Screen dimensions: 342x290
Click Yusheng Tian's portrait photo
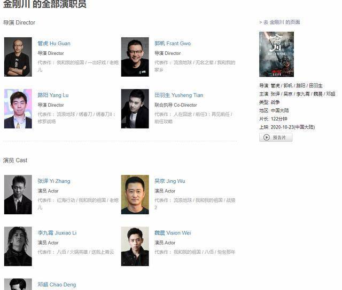(135, 109)
